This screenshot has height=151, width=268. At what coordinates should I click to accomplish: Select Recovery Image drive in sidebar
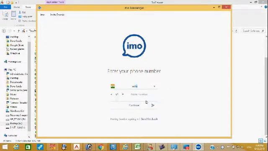(x=16, y=115)
